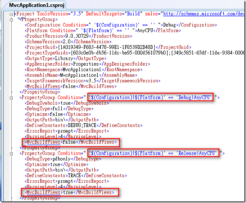Screen dimensions: 246x203
Task: Click RootNamespace MvcApplication1 line
Action: pos(84,70)
